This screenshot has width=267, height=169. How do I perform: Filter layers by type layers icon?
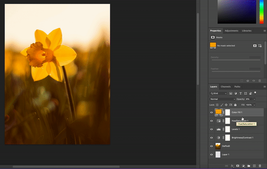click(240, 93)
